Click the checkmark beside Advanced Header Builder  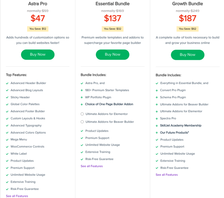[x=7, y=83]
